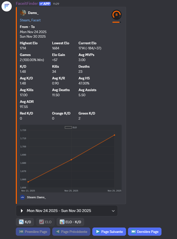Click the Elo Gain value +57
This screenshot has width=177, height=239.
pyautogui.click(x=55, y=60)
